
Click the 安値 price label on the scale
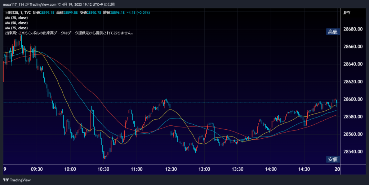pyautogui.click(x=333, y=159)
